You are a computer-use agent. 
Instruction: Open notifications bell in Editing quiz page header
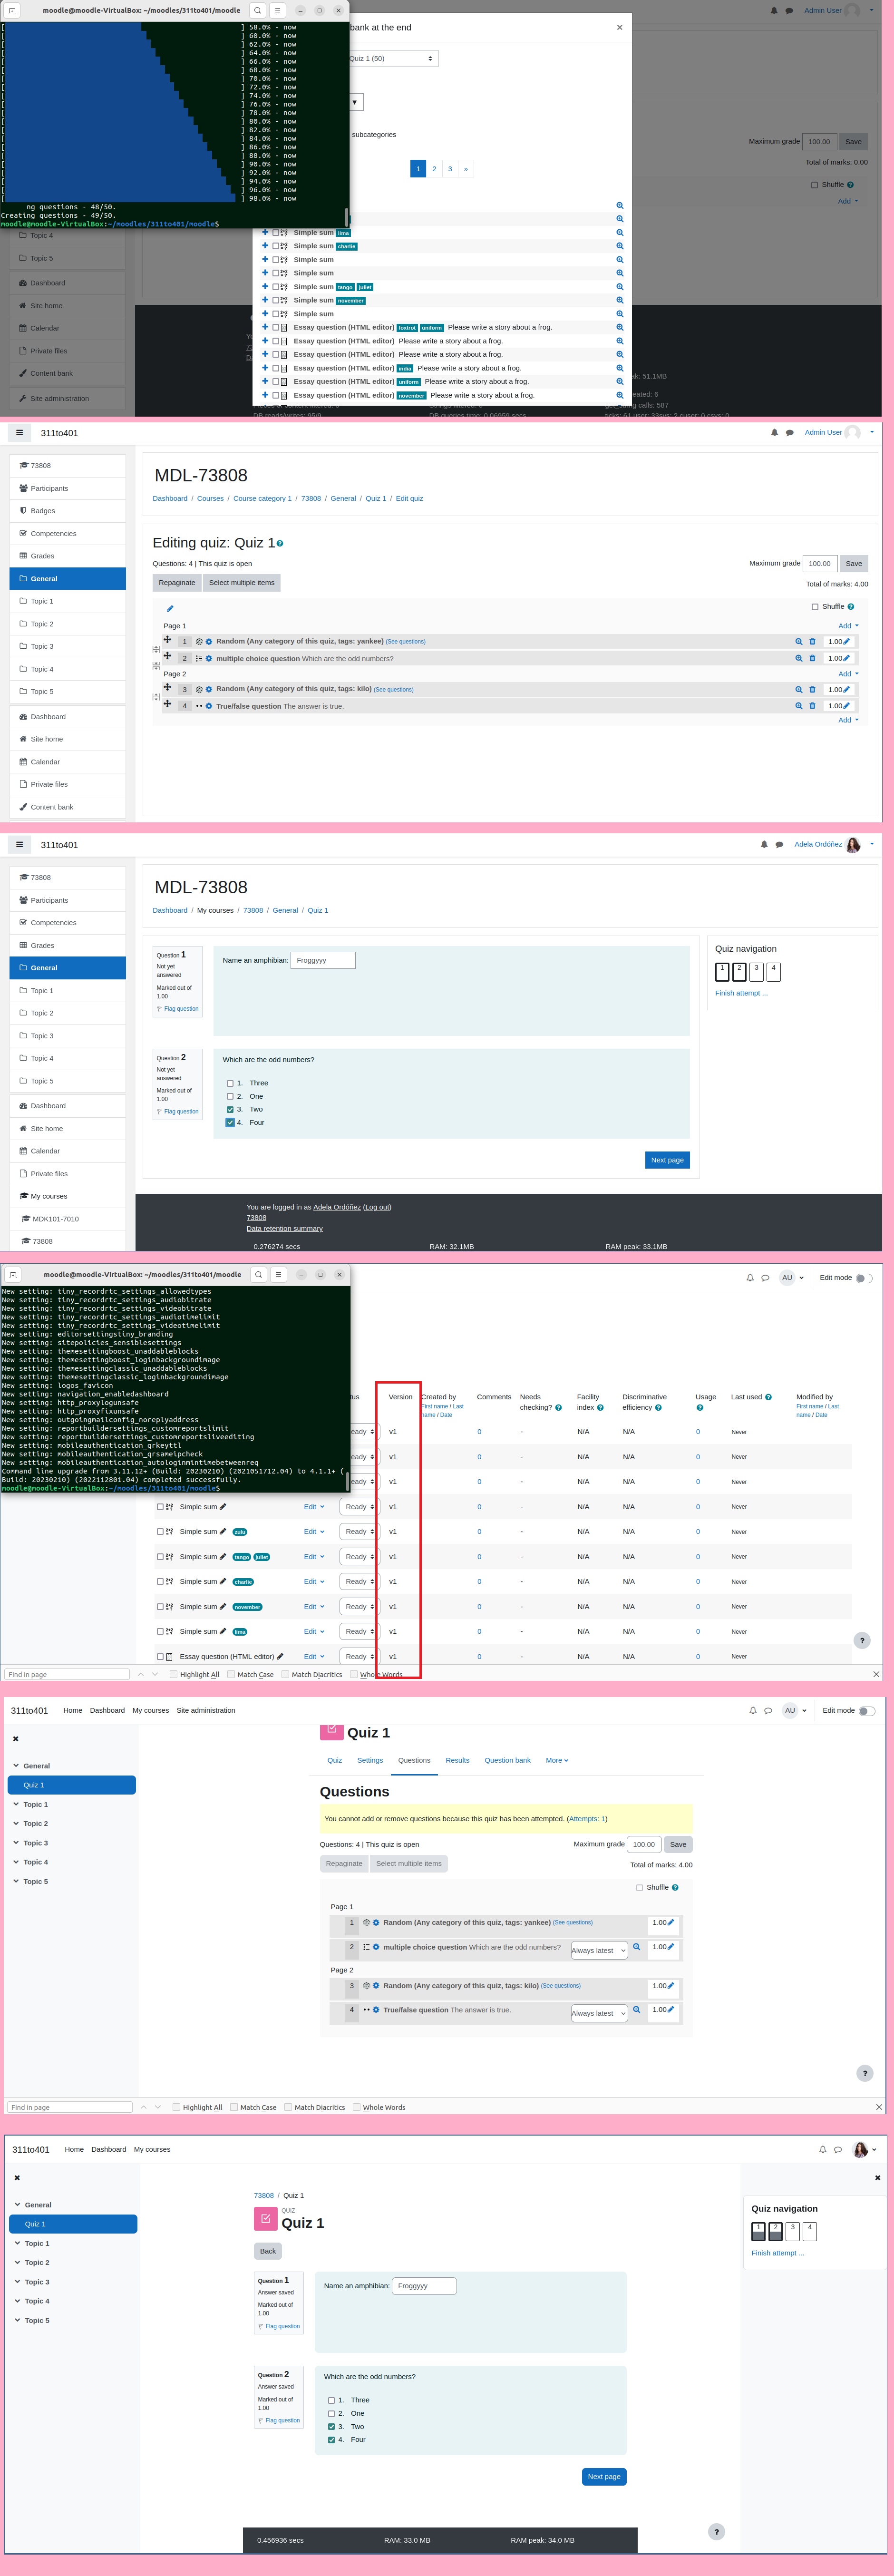(x=774, y=432)
